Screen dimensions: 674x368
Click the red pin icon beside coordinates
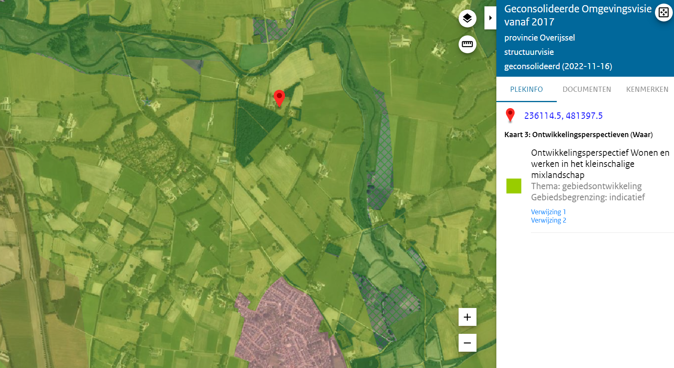(x=510, y=115)
